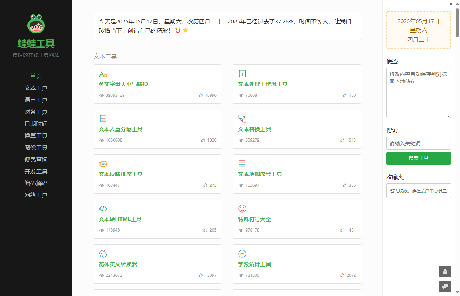Select 图像工具 in the sidebar menu
This screenshot has height=296, width=460.
pos(36,147)
